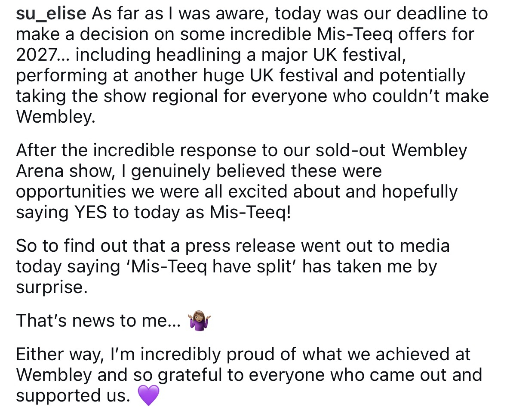This screenshot has width=507, height=414.
Task: Select the phrase "sold-out Wembley Arena show"
Action: click(242, 161)
